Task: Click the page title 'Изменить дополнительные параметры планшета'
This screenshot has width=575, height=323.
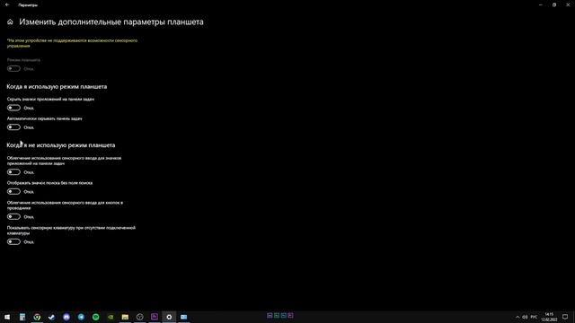Action: click(111, 22)
